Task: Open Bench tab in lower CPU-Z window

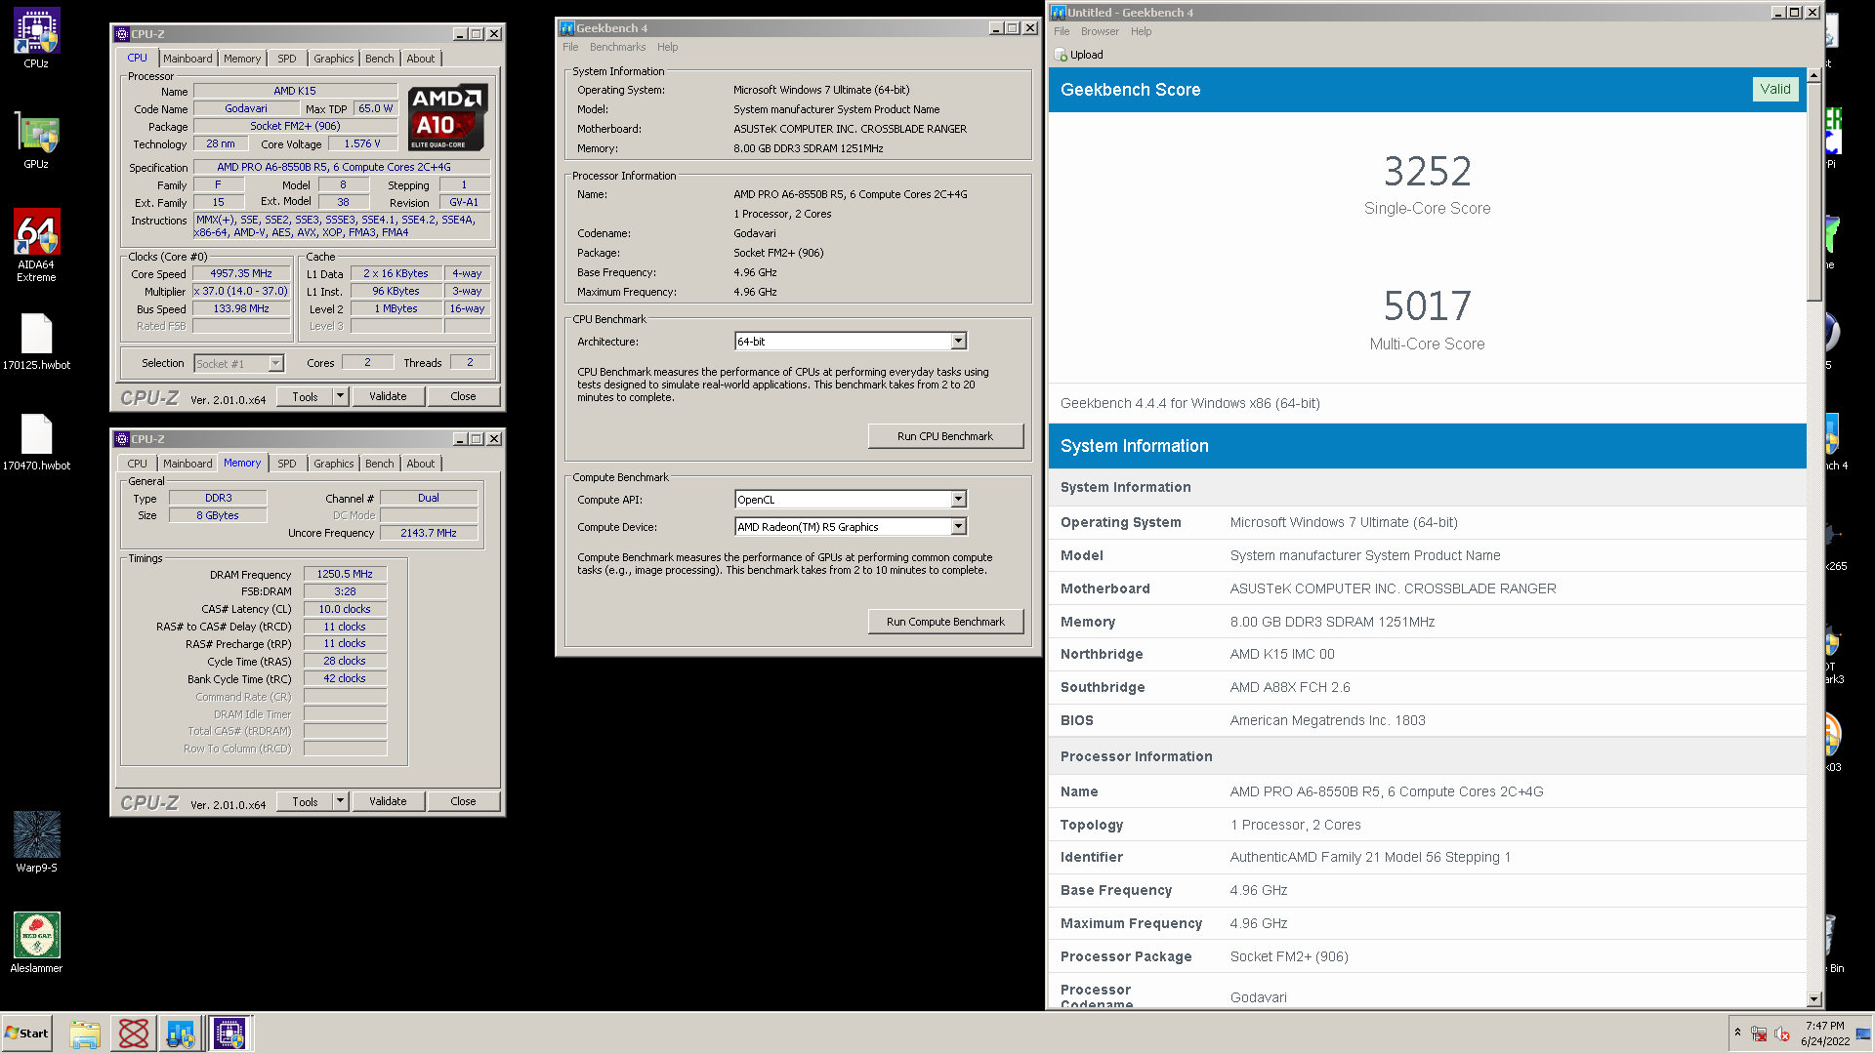Action: point(380,464)
